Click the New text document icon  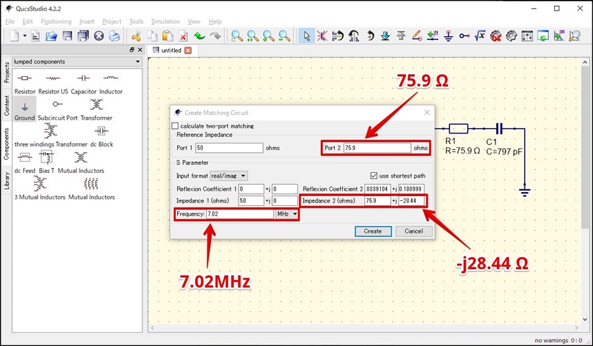(x=35, y=36)
